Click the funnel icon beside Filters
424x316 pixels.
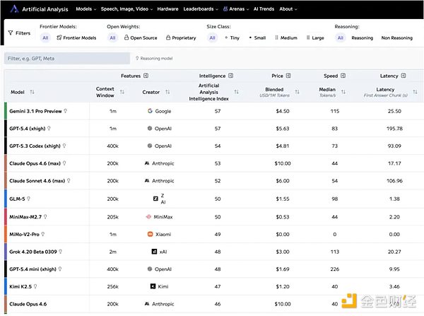pyautogui.click(x=9, y=33)
